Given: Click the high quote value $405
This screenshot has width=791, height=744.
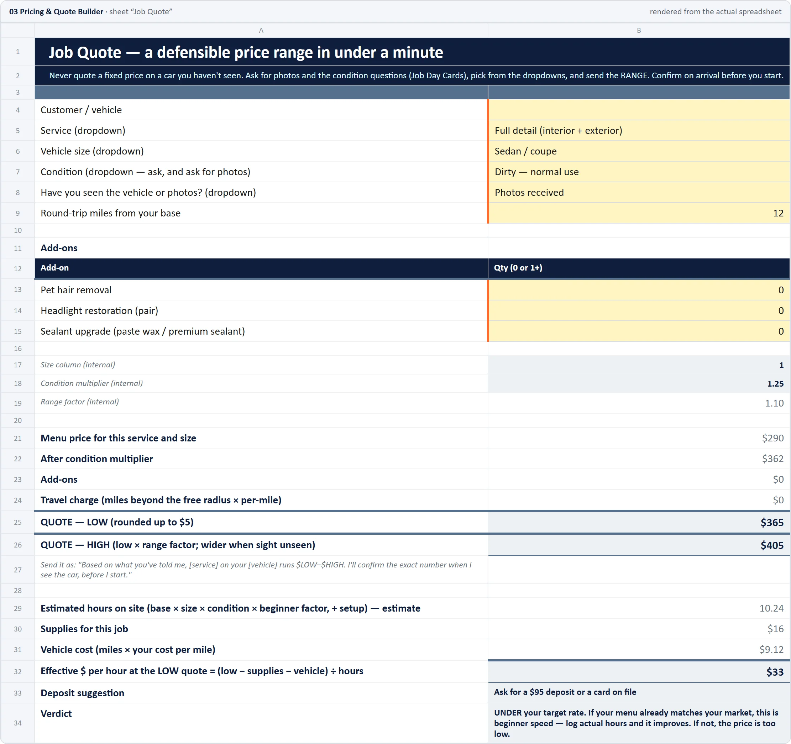Looking at the screenshot, I should click(x=772, y=545).
